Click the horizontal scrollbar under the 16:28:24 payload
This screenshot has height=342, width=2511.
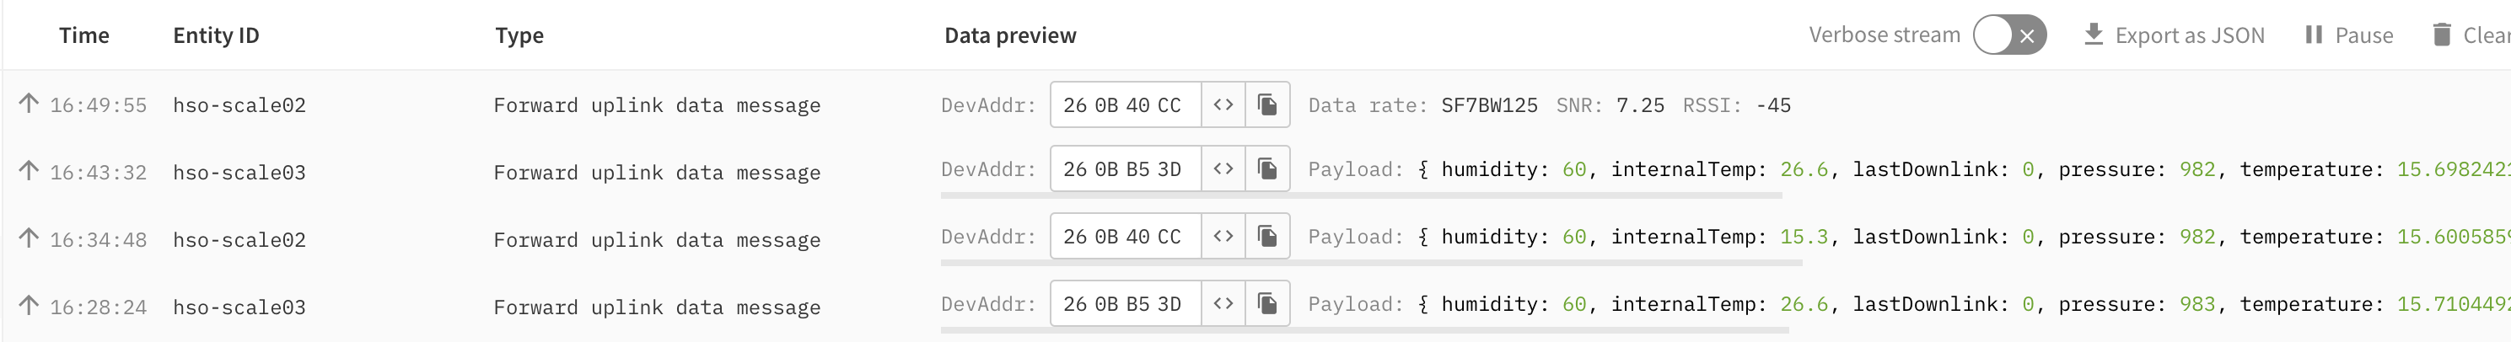(1364, 330)
